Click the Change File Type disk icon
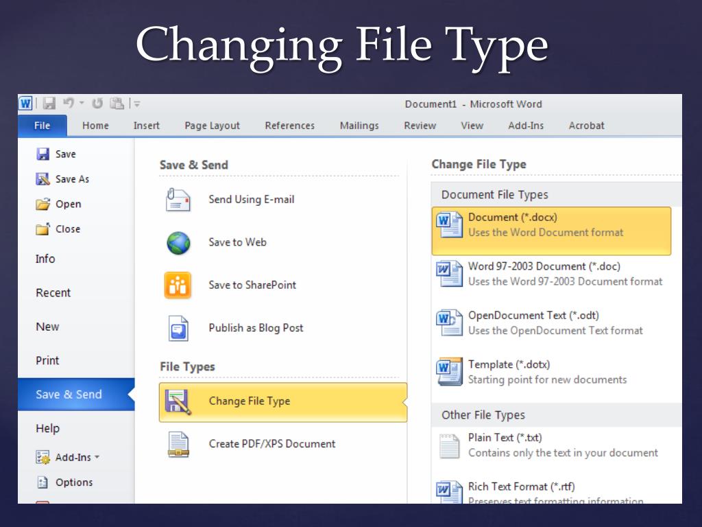Image resolution: width=702 pixels, height=527 pixels. [178, 402]
